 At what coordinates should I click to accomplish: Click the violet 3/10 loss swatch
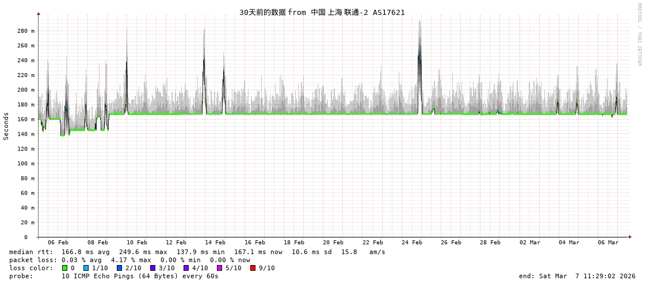coord(152,268)
